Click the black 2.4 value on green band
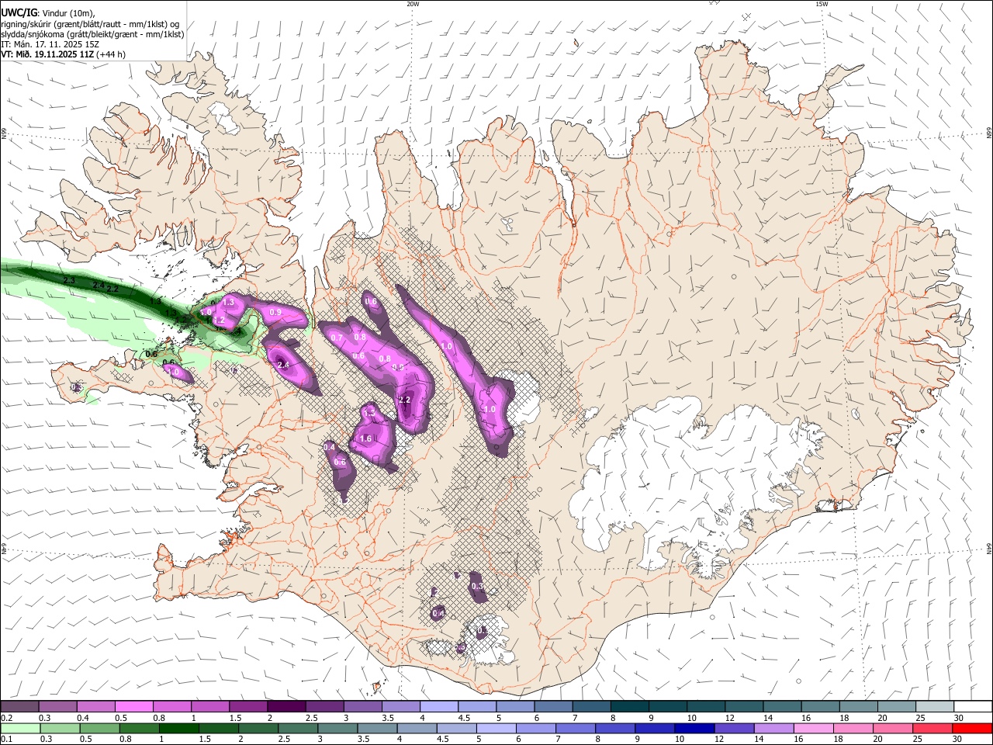This screenshot has height=745, width=993. click(99, 285)
